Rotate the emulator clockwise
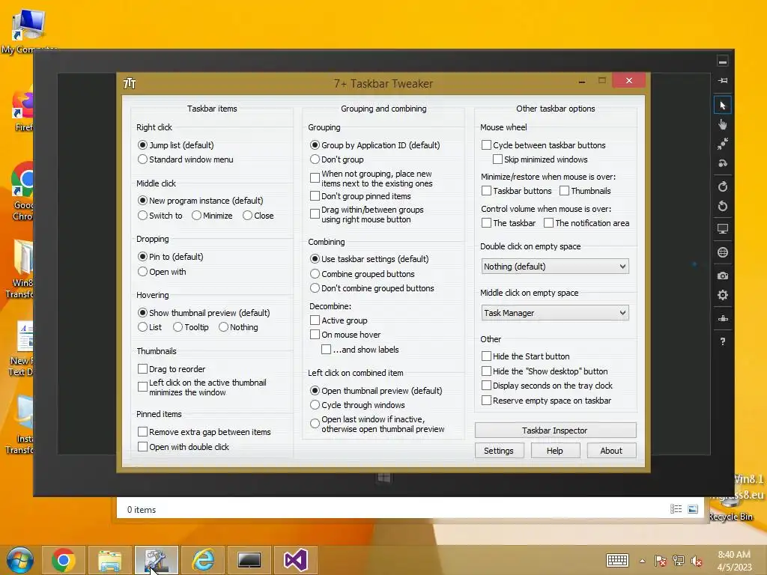 (723, 186)
